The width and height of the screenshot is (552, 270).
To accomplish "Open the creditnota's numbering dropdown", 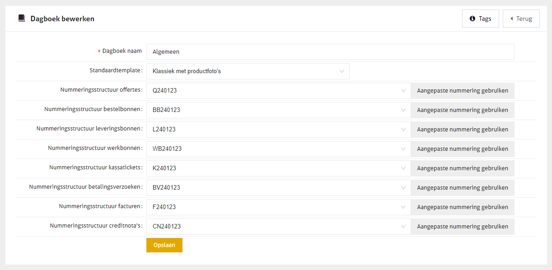I will [x=278, y=227].
